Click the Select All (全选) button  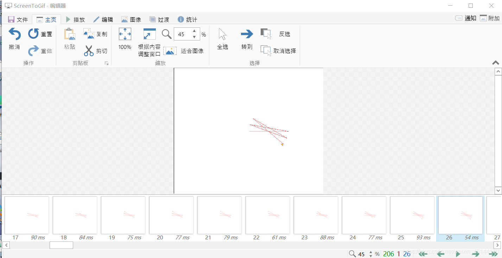point(222,39)
